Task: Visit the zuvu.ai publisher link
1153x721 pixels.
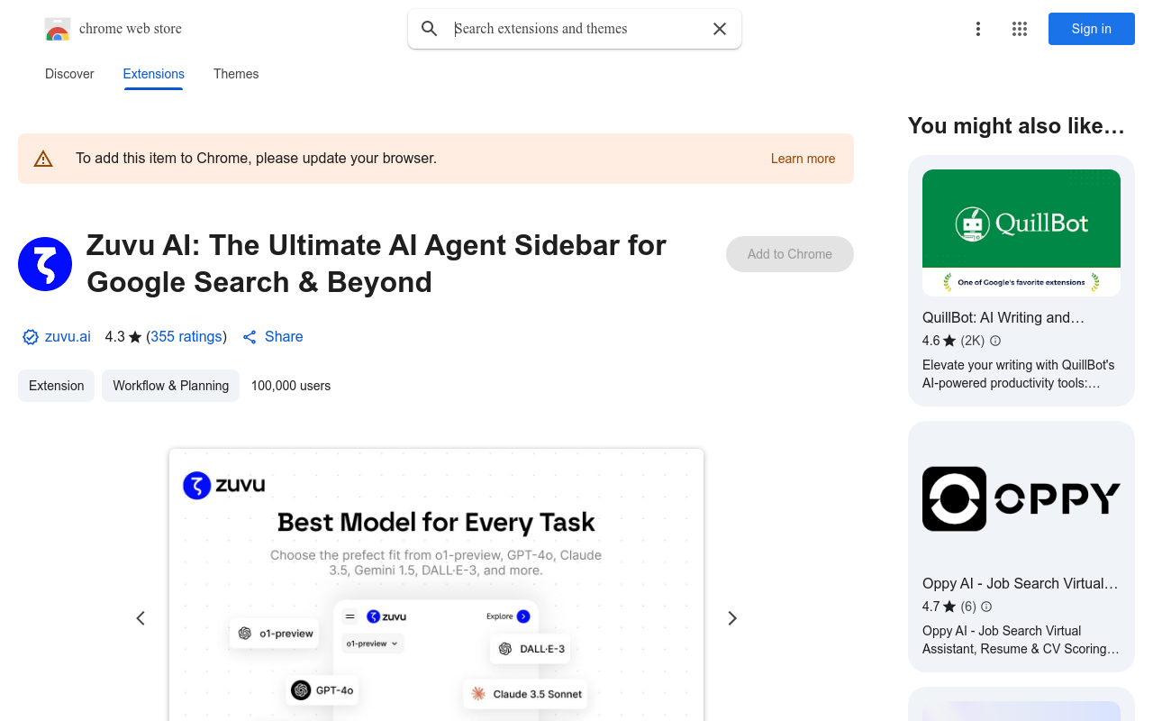Action: coord(68,337)
